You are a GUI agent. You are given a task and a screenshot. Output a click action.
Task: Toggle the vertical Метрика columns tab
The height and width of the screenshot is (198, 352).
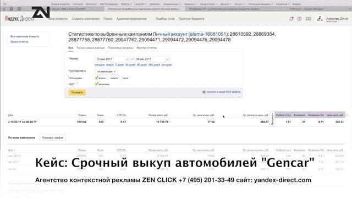tap(272, 119)
